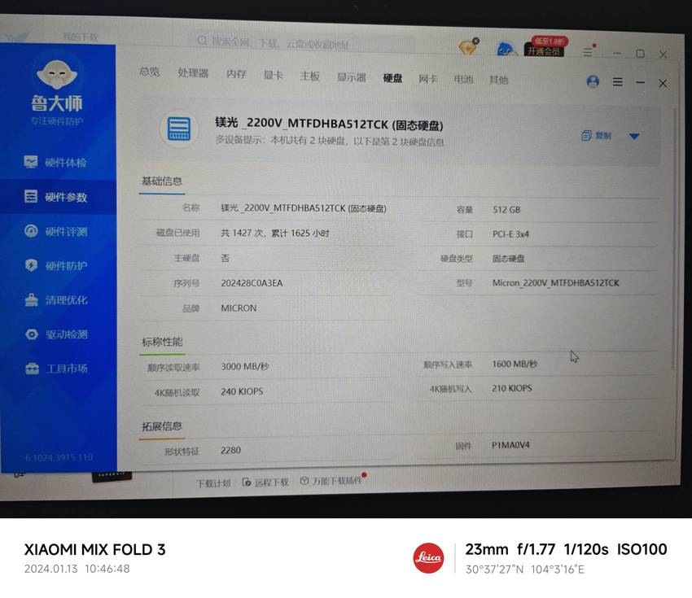Click the 240 KIOPS random read value

242,391
